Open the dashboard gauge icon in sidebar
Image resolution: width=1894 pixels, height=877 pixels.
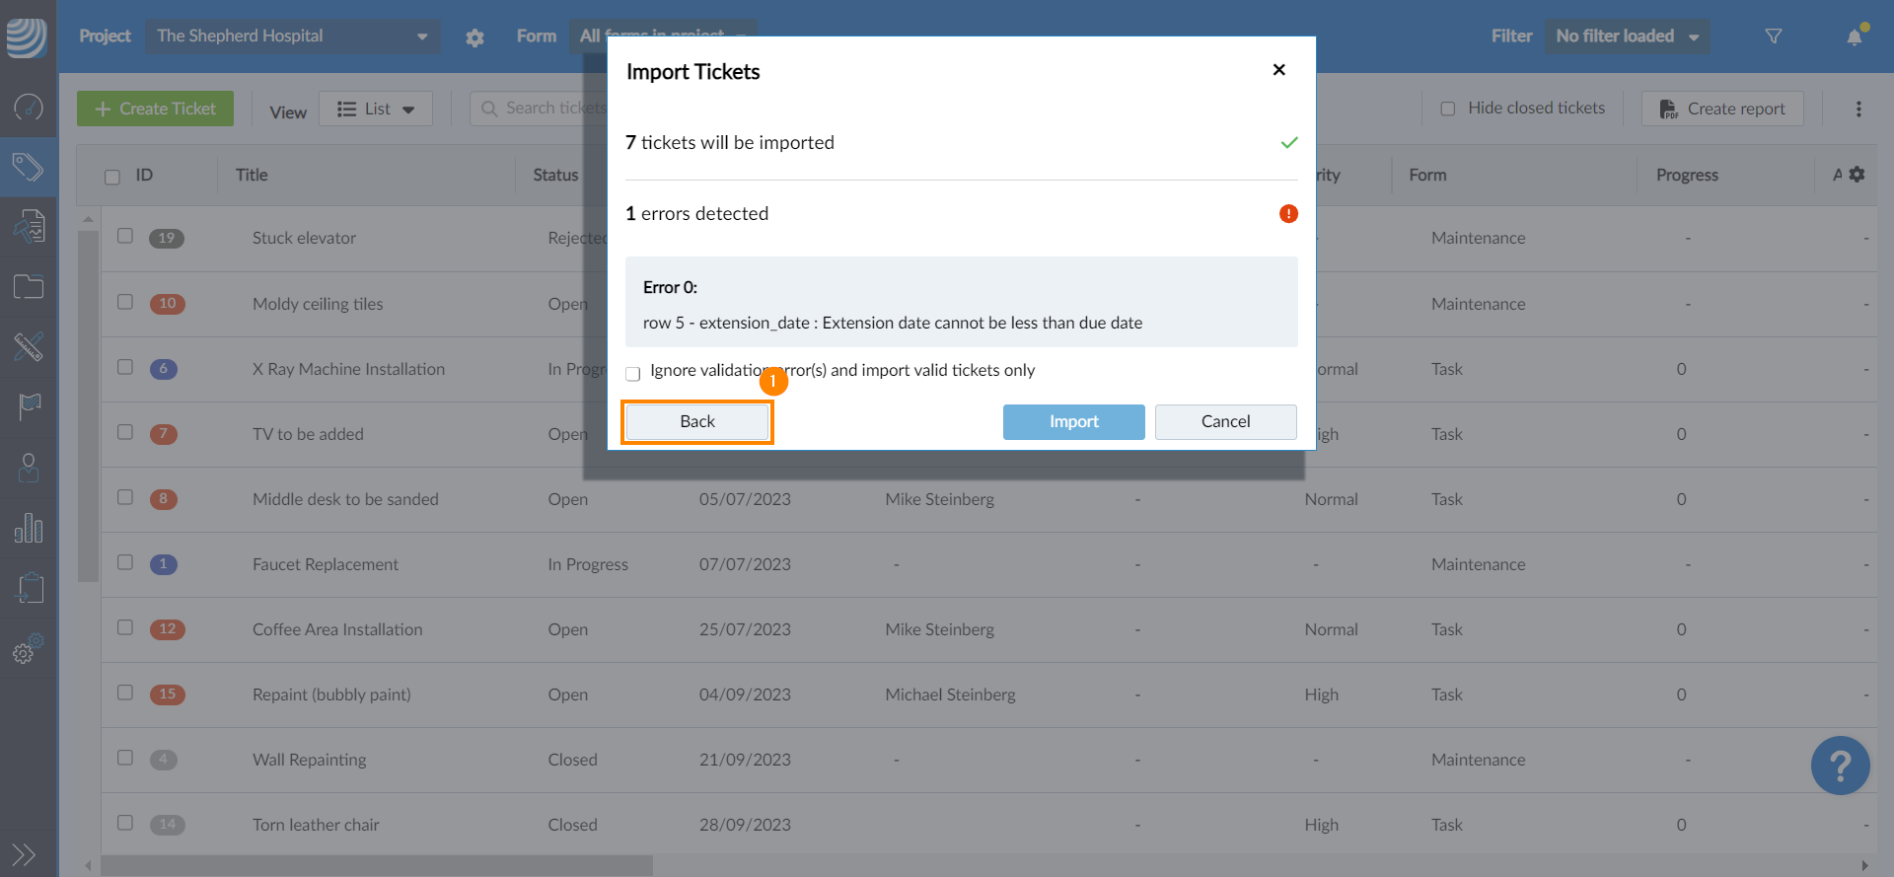[28, 107]
